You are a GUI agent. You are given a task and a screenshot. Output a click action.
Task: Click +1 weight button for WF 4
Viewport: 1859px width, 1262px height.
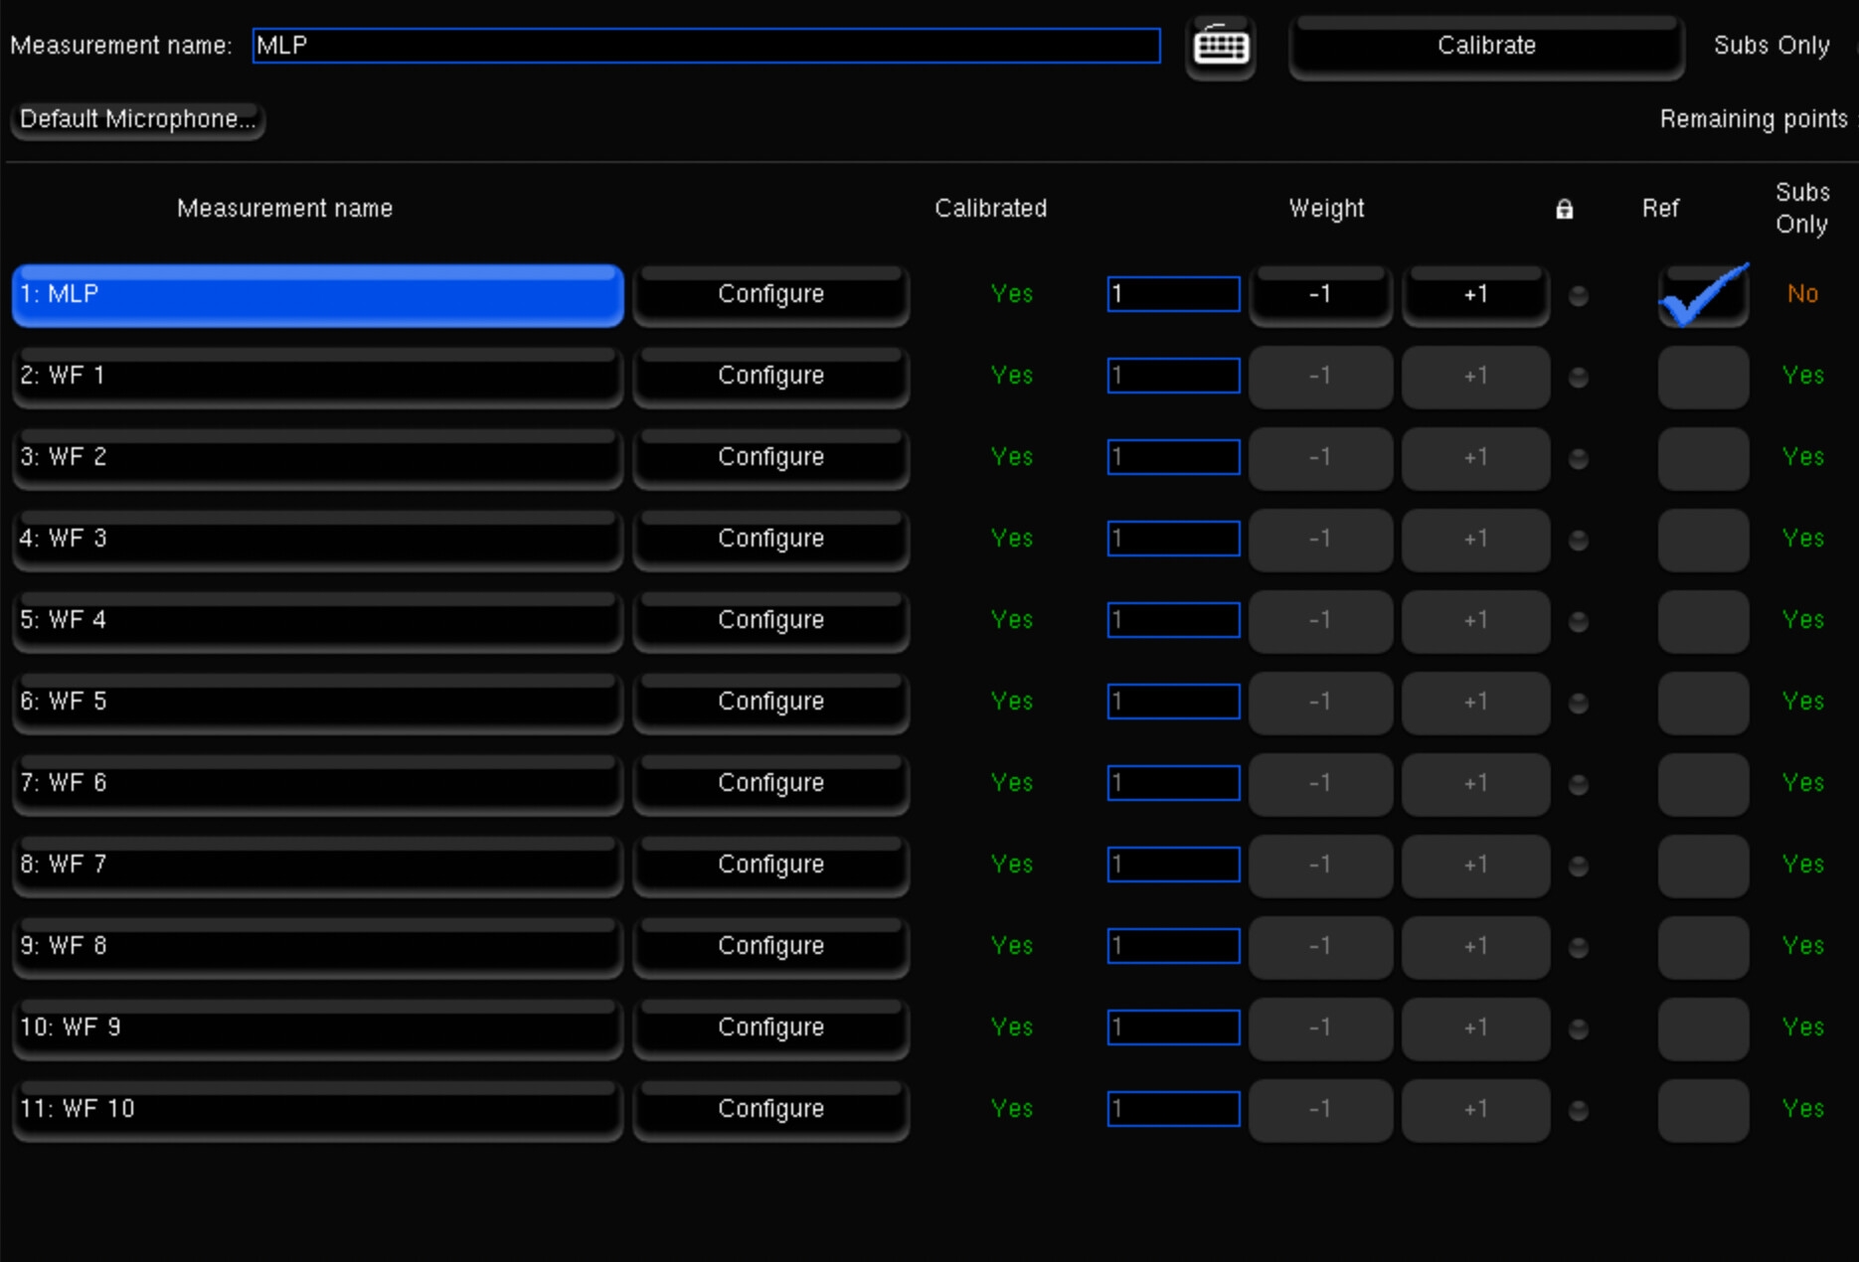[x=1475, y=621]
